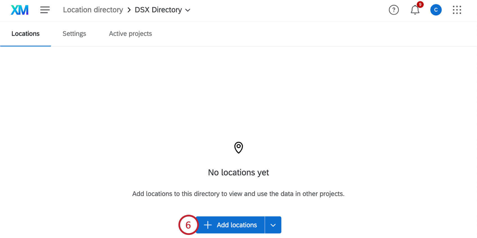Click the plus icon on Add locations
477x238 pixels.
[208, 225]
